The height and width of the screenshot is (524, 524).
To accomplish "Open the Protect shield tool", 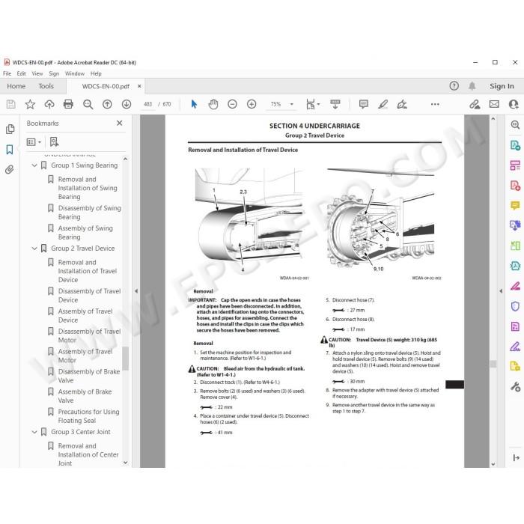I will (x=515, y=305).
